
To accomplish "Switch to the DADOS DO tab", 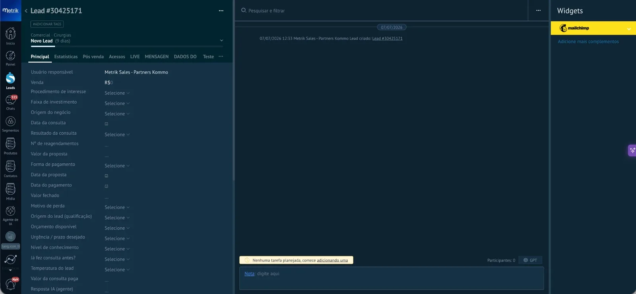I will 185,57.
